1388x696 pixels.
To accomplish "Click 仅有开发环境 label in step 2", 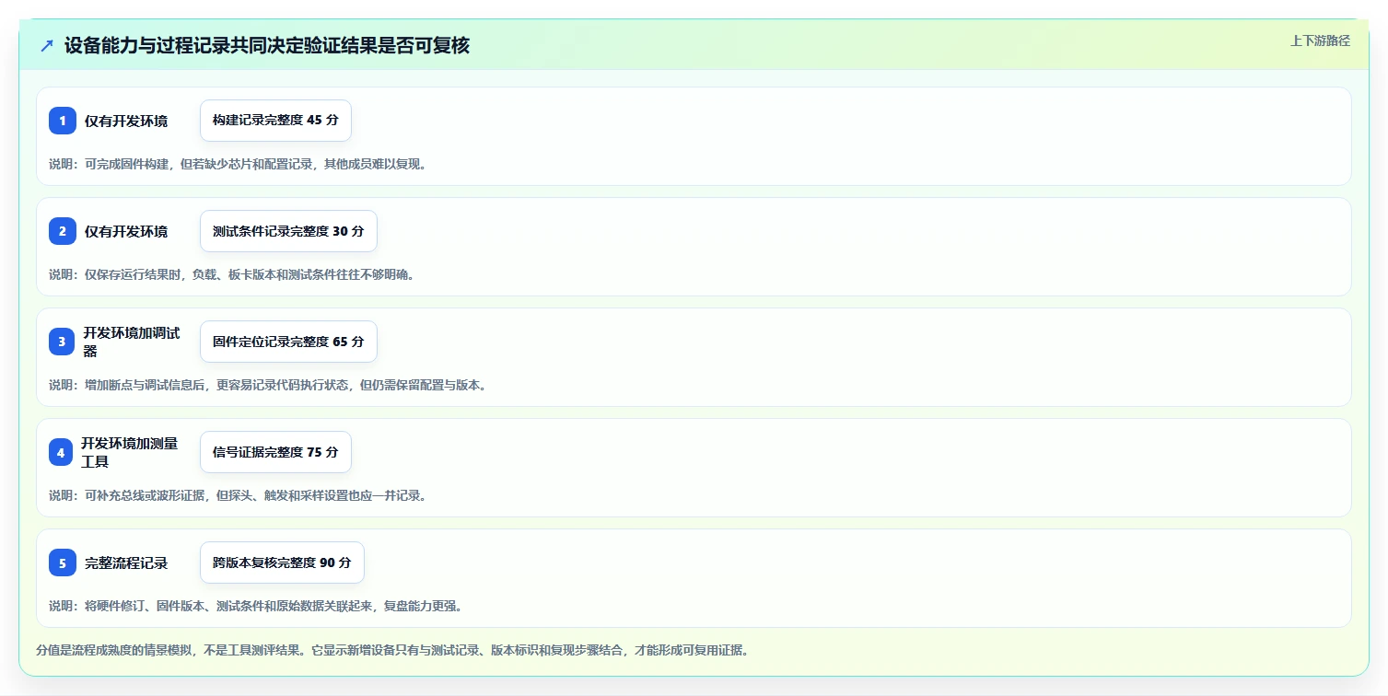I will 126,231.
